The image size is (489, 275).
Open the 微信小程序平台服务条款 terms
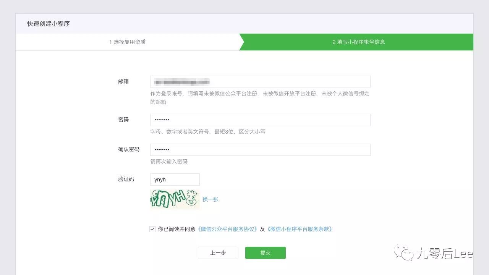click(300, 229)
